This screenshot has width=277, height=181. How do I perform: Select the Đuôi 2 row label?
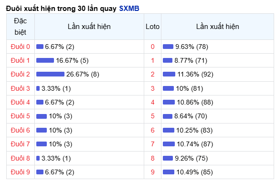(21, 74)
